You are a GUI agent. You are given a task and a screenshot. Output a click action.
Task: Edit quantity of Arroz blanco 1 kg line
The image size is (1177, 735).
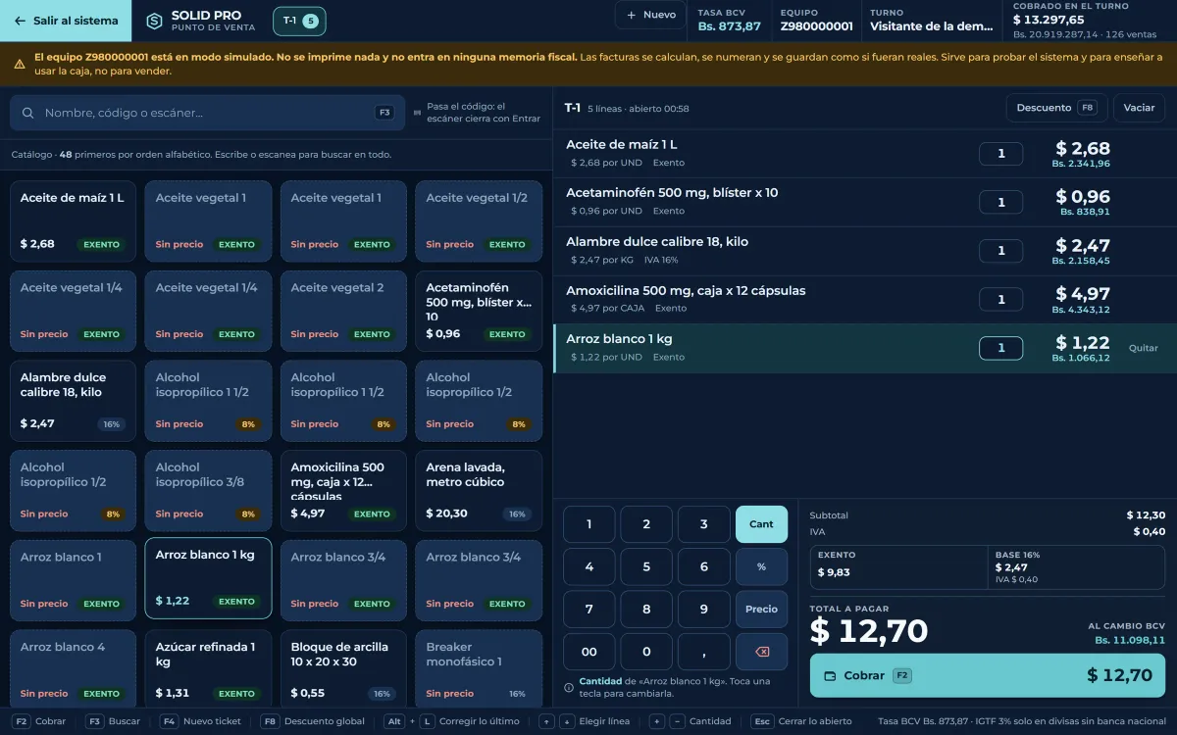1001,348
